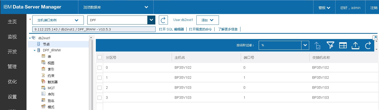Select 表 tree item
Screen dimensions: 379x110
[49, 57]
